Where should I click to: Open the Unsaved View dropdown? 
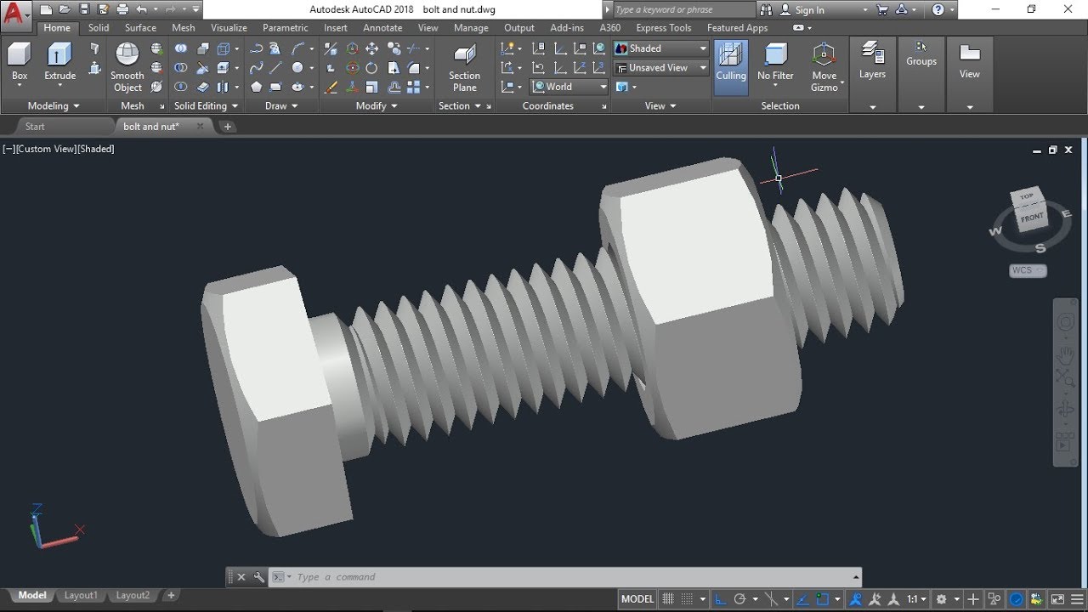tap(702, 67)
